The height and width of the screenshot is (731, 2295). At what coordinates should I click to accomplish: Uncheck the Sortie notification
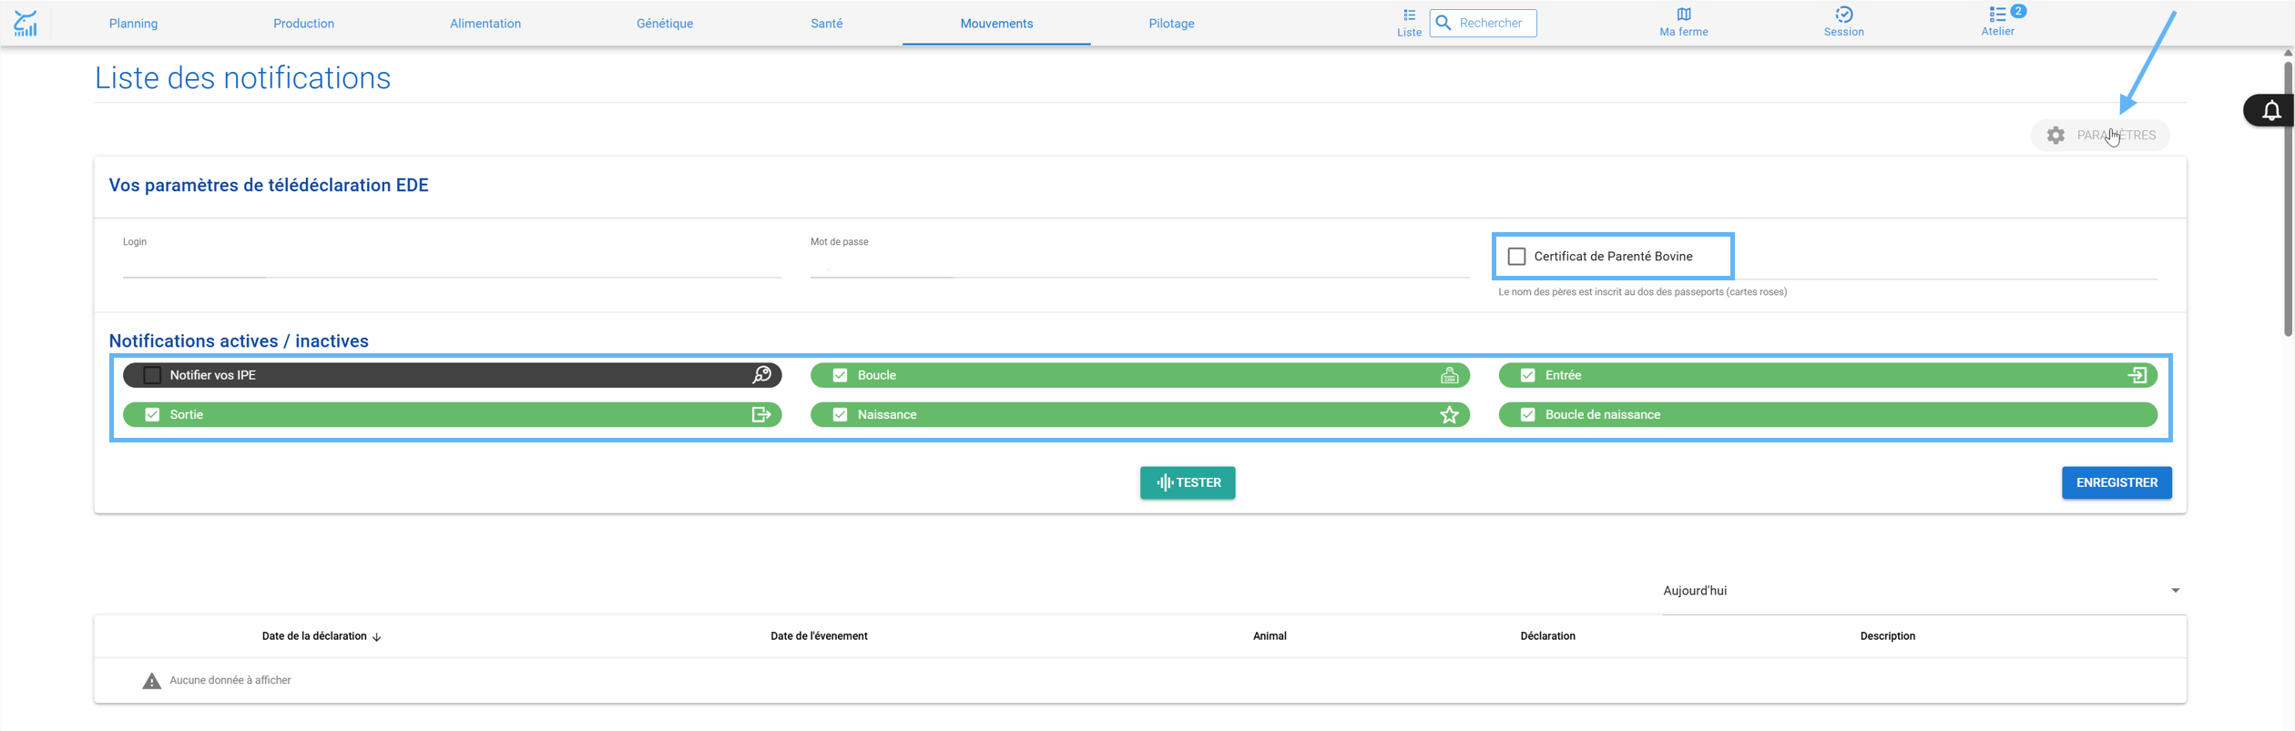coord(152,415)
